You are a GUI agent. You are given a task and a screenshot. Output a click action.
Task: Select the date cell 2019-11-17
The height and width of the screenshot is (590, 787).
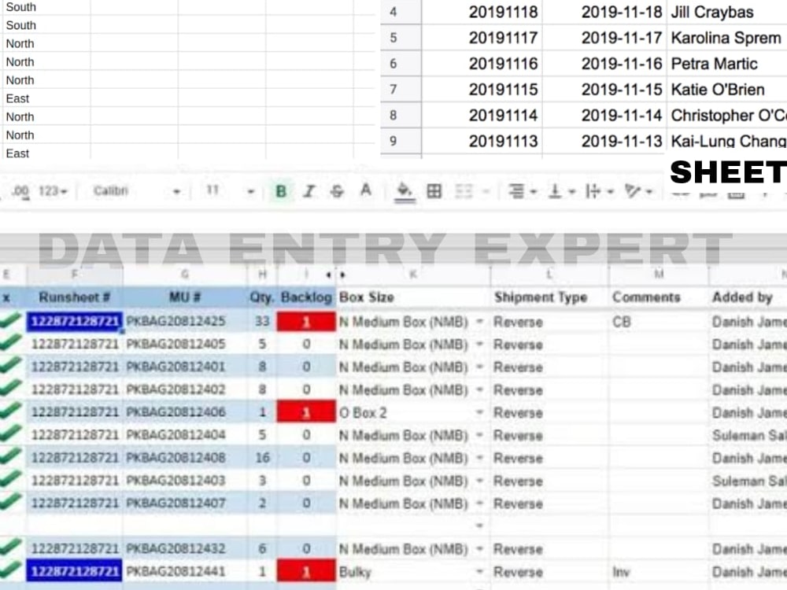pos(604,38)
